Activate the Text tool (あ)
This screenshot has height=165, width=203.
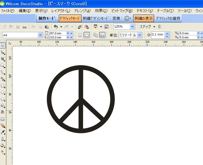[3, 112]
